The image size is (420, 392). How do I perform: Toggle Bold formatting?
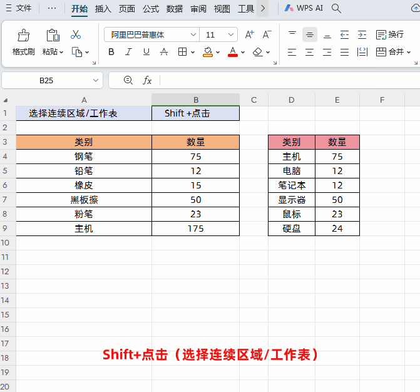[x=111, y=52]
